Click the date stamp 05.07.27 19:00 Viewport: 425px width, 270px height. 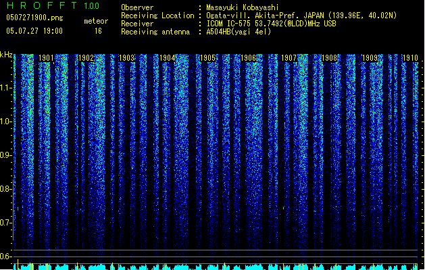34,31
